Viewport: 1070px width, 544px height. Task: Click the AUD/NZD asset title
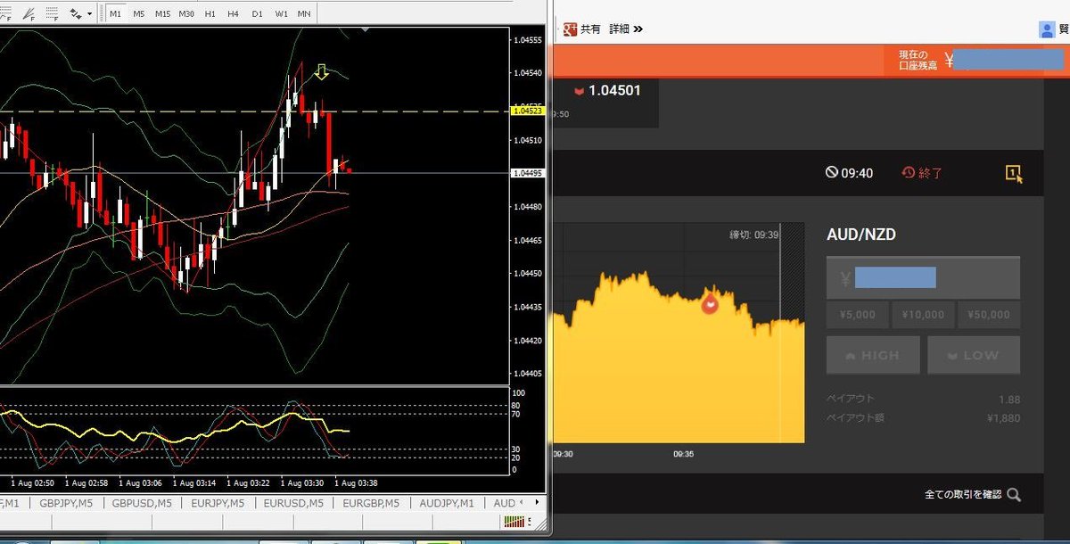[x=861, y=235]
